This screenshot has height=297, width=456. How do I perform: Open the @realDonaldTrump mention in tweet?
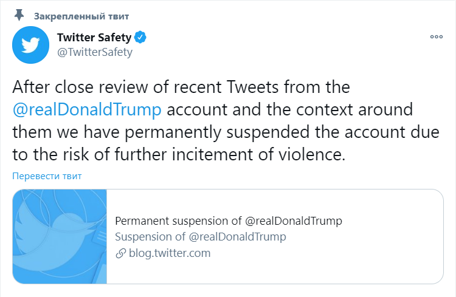[x=87, y=111]
